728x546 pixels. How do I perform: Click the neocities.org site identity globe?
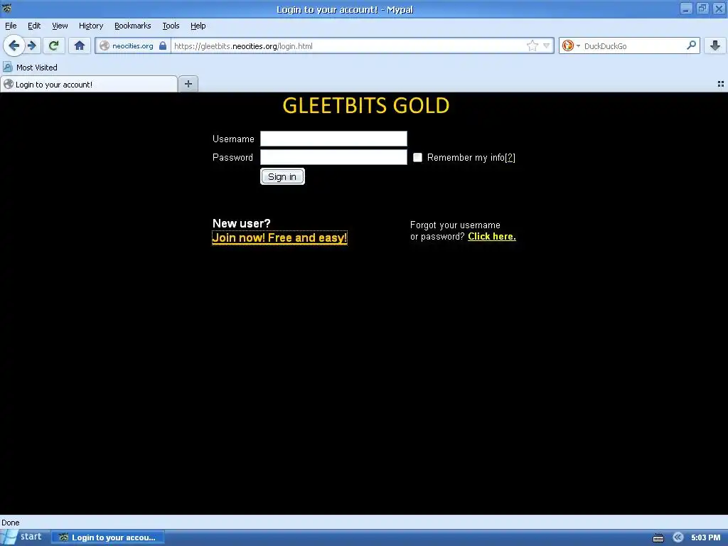pyautogui.click(x=105, y=45)
